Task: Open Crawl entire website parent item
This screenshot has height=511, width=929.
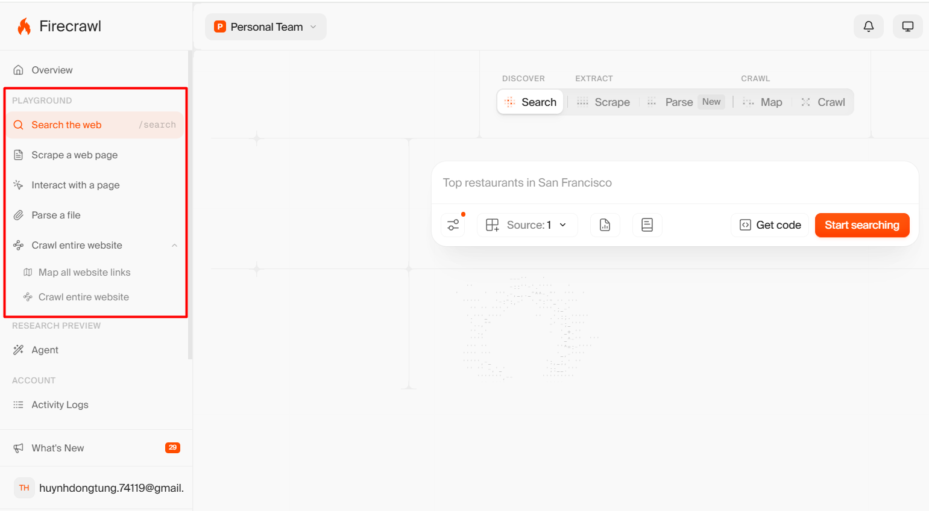Action: 96,245
